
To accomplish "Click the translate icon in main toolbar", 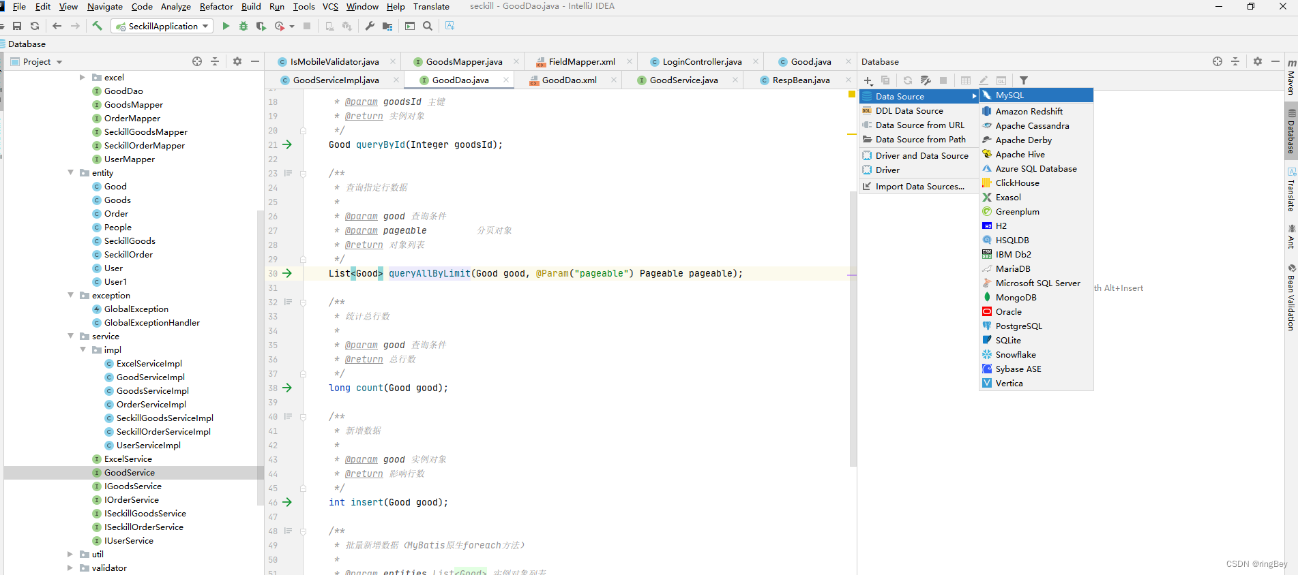I will click(x=450, y=26).
